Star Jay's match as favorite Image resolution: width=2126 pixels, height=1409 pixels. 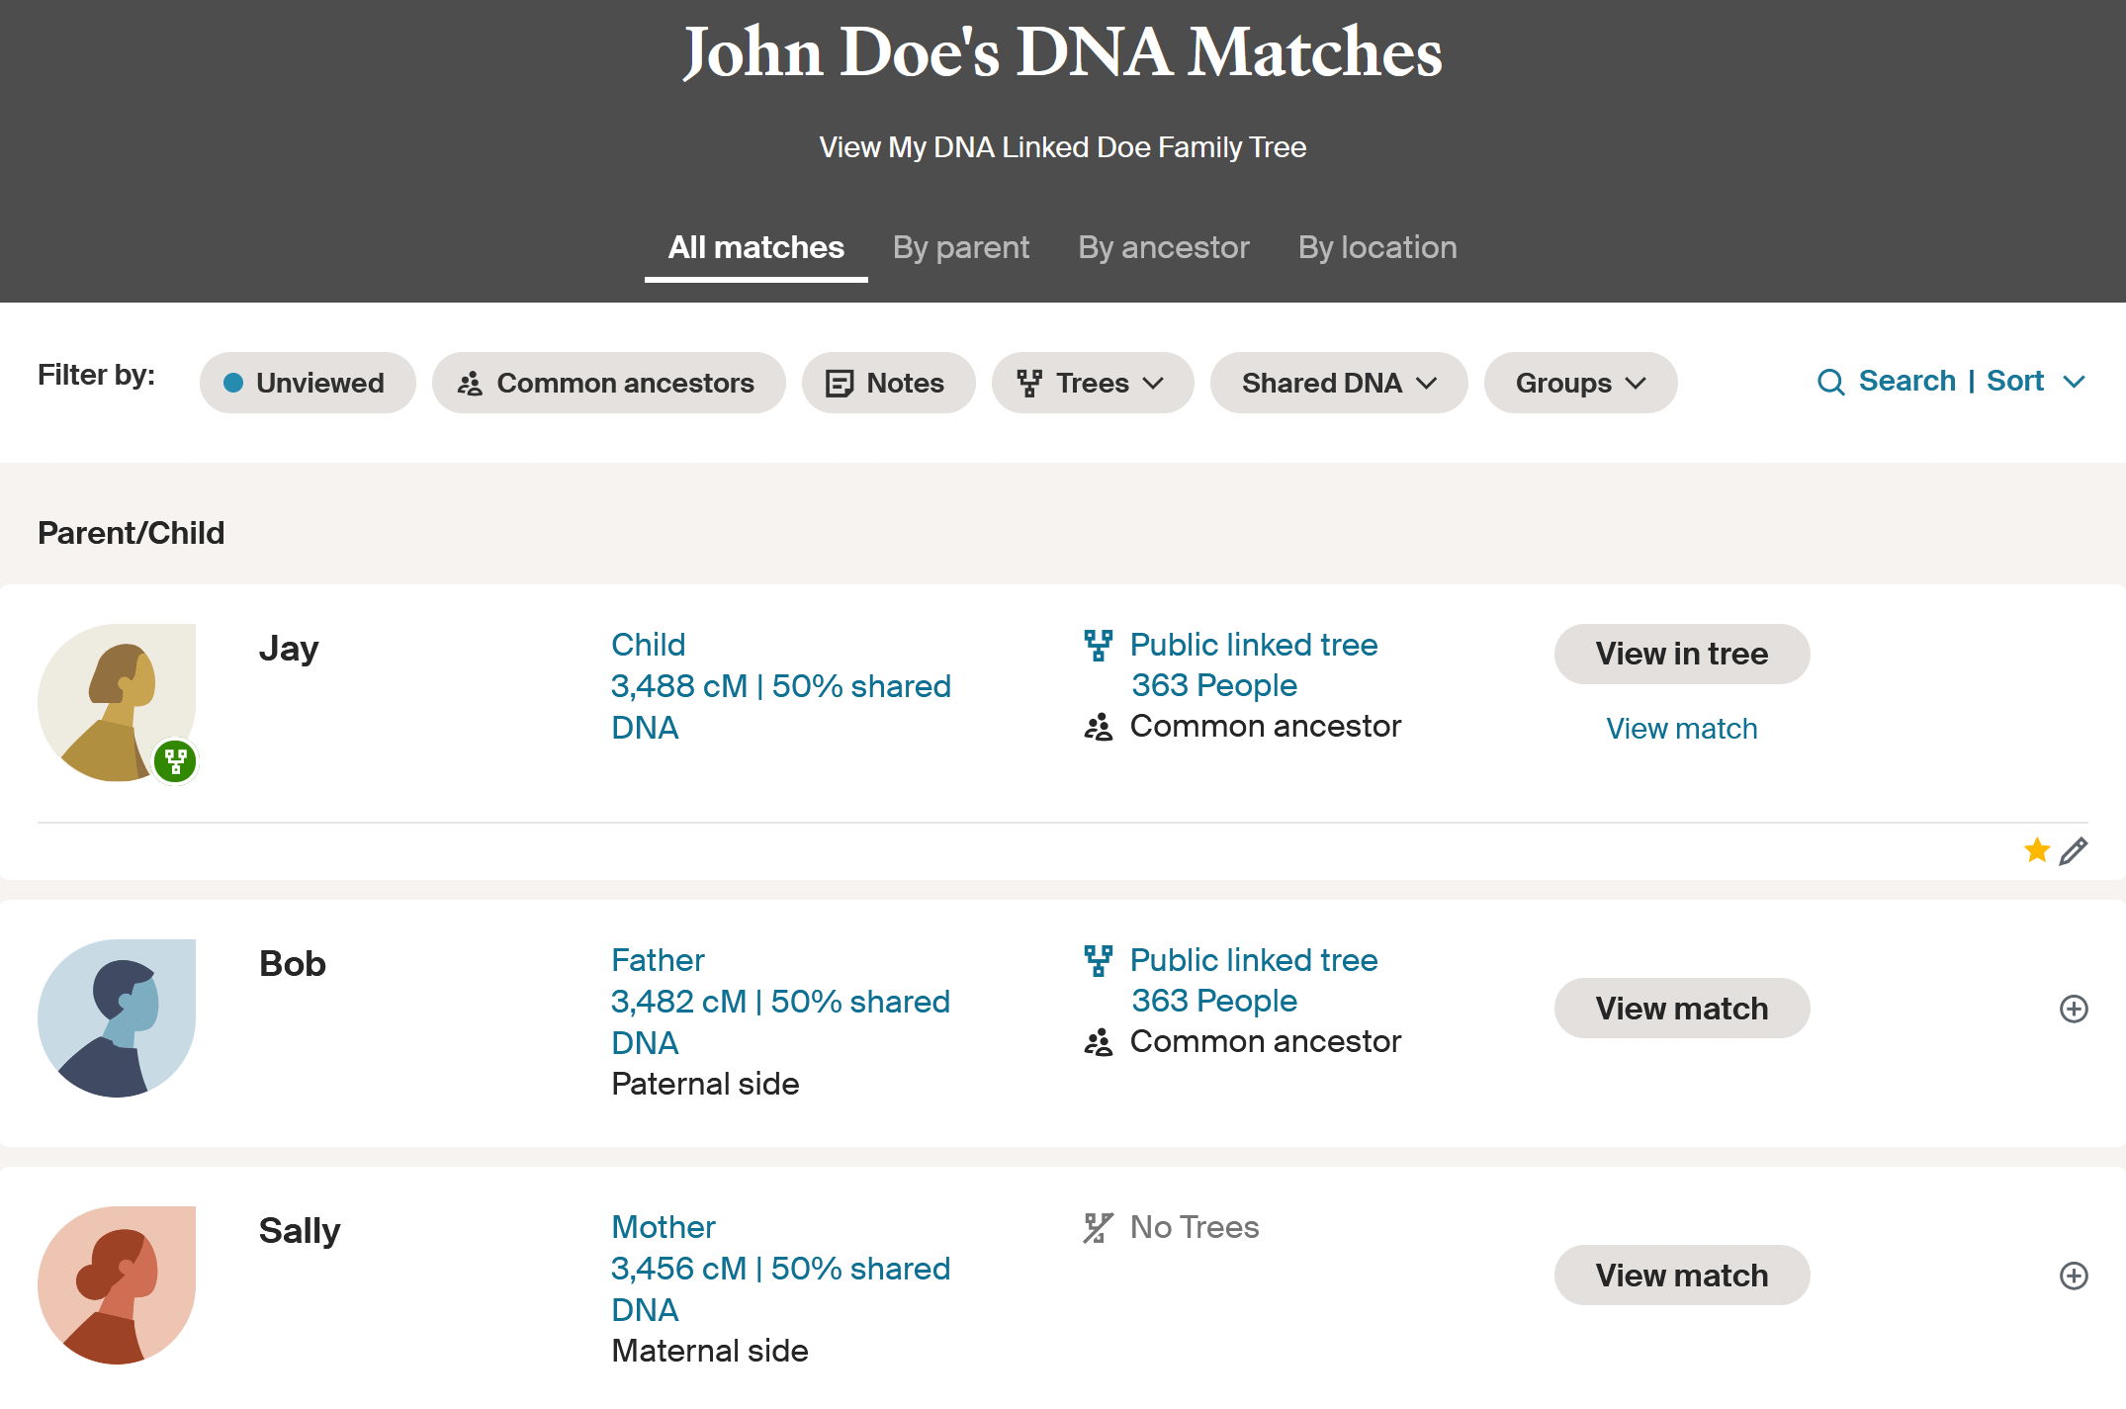[2035, 850]
